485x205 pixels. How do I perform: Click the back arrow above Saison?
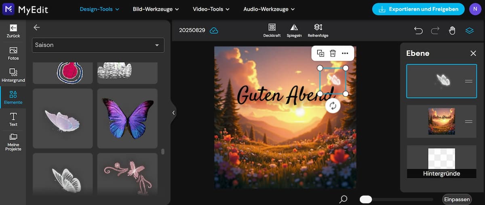(37, 27)
